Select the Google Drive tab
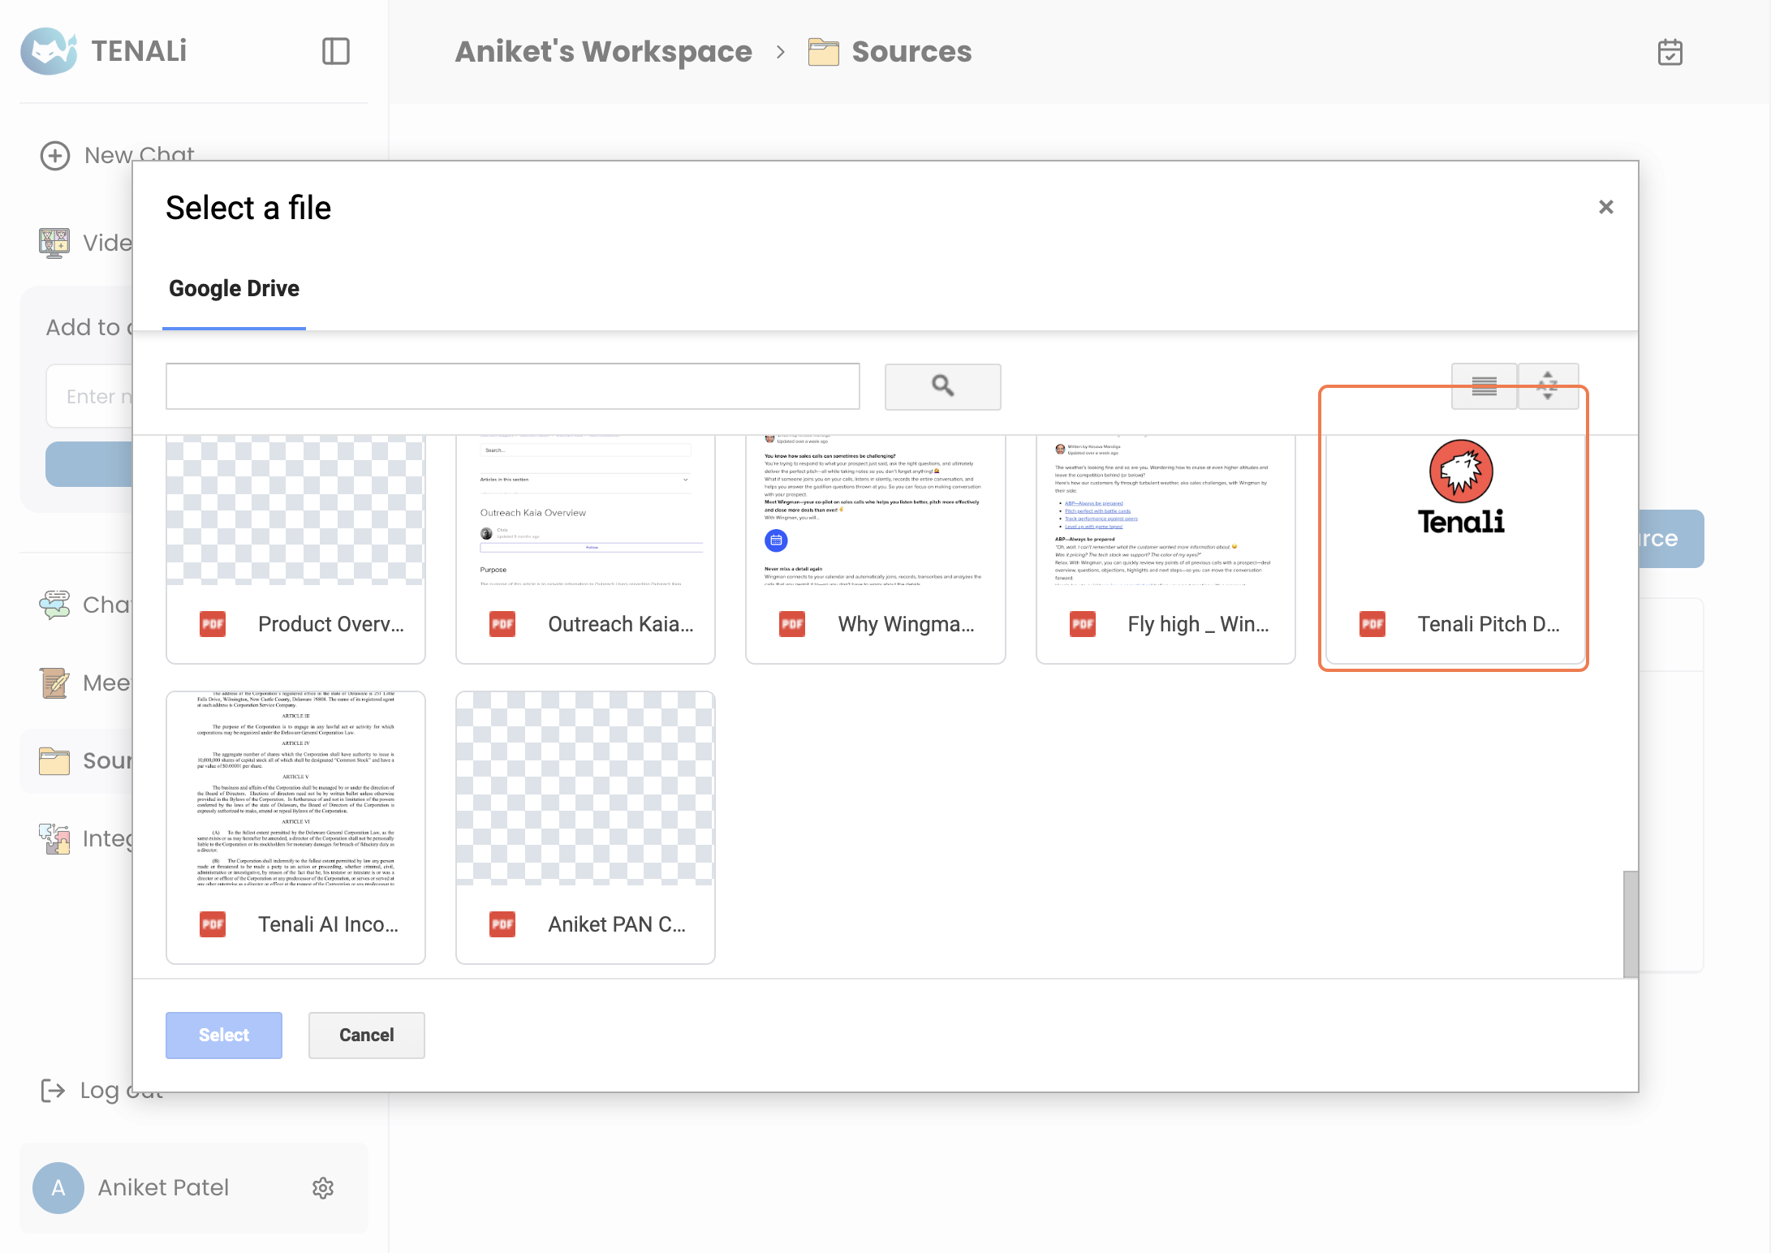This screenshot has width=1771, height=1253. 234,289
